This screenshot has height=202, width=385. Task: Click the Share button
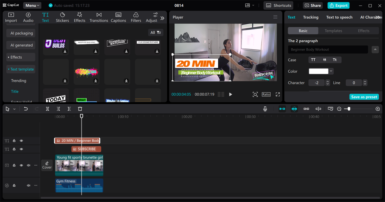(x=313, y=5)
